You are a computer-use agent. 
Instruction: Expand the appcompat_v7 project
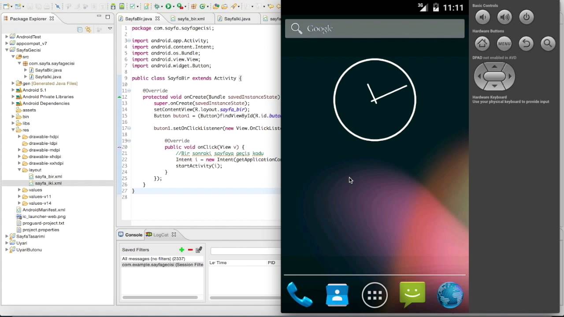7,44
